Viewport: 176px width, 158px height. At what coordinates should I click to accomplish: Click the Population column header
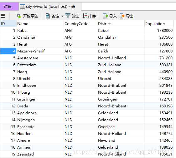[x=159, y=24]
